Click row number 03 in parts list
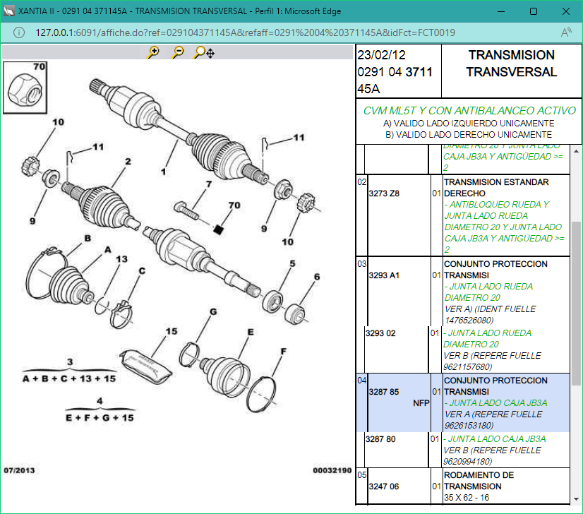The height and width of the screenshot is (514, 583). (362, 263)
